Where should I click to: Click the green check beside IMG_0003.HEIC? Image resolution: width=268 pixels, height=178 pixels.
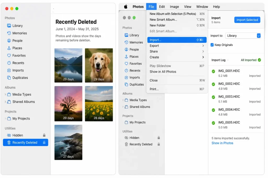[x=213, y=97]
